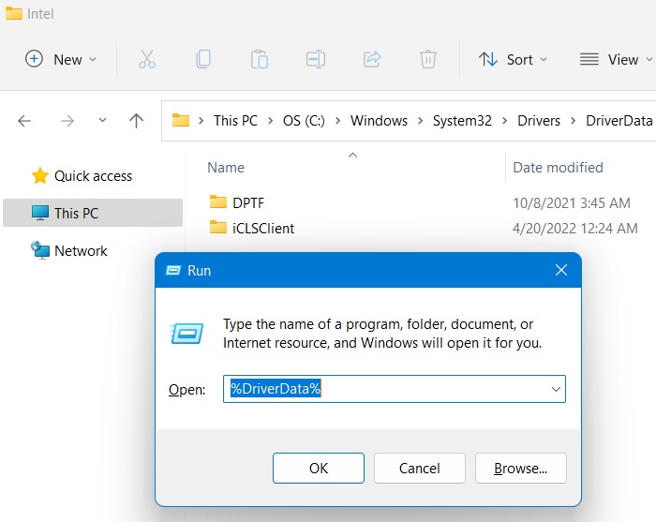Expand chevron after System32 breadcrumb

pos(504,121)
